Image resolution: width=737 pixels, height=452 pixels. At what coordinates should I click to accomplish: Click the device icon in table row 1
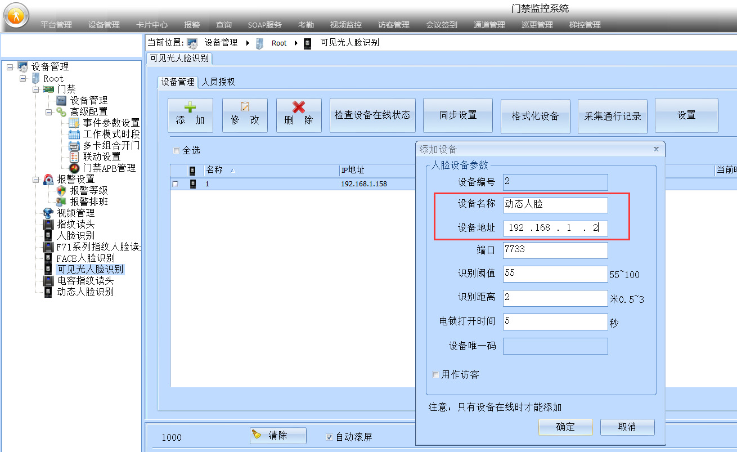pos(192,184)
